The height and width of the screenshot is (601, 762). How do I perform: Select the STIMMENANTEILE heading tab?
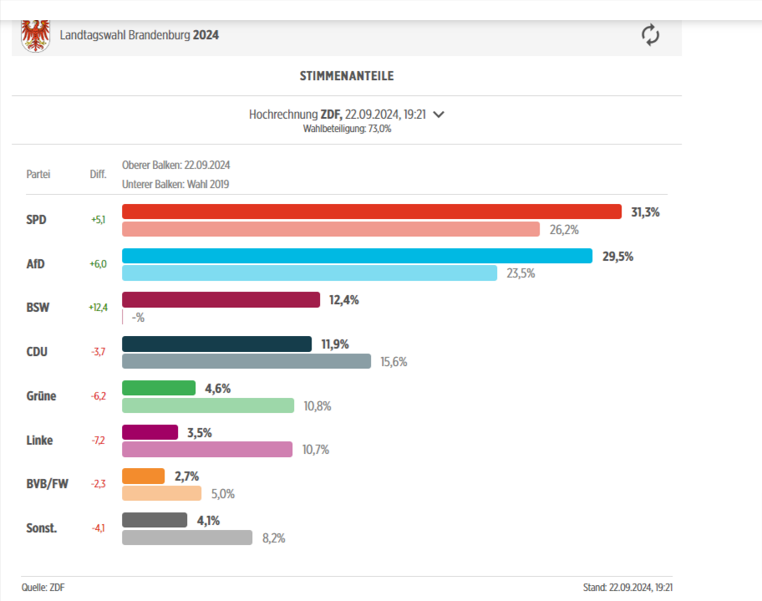(x=347, y=76)
